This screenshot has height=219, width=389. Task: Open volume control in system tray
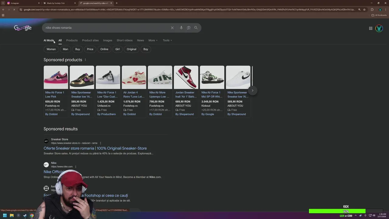pyautogui.click(x=374, y=215)
